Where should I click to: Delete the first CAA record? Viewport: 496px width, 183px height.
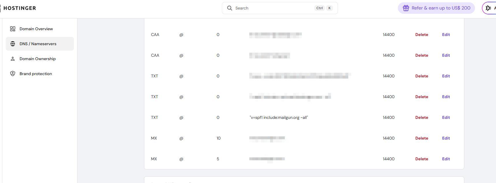coord(422,35)
